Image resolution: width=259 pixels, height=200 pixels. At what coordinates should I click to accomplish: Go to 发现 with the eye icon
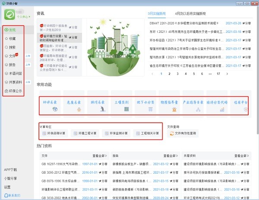(x=10, y=30)
